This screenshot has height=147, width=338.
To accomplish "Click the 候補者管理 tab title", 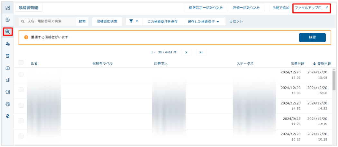I will click(29, 8).
